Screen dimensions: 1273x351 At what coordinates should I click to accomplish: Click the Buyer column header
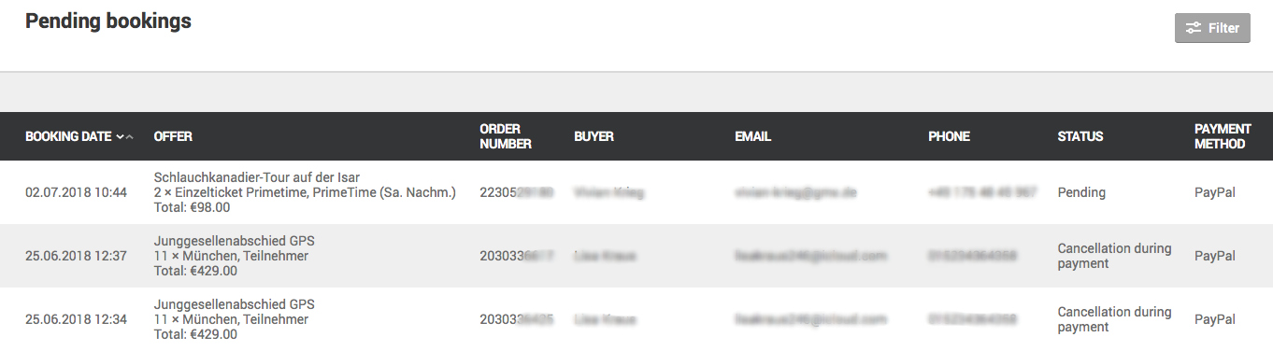click(594, 136)
